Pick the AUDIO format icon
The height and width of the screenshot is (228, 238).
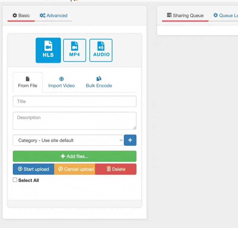[101, 50]
